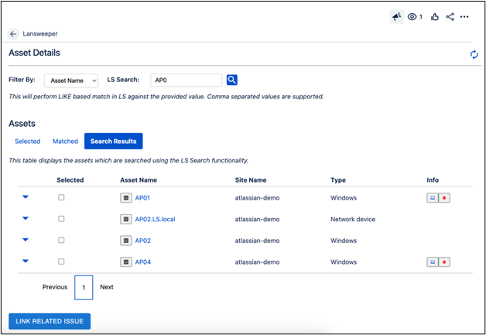This screenshot has width=486, height=335.
Task: Expand the AP02 Windows row arrow
Action: pos(26,241)
